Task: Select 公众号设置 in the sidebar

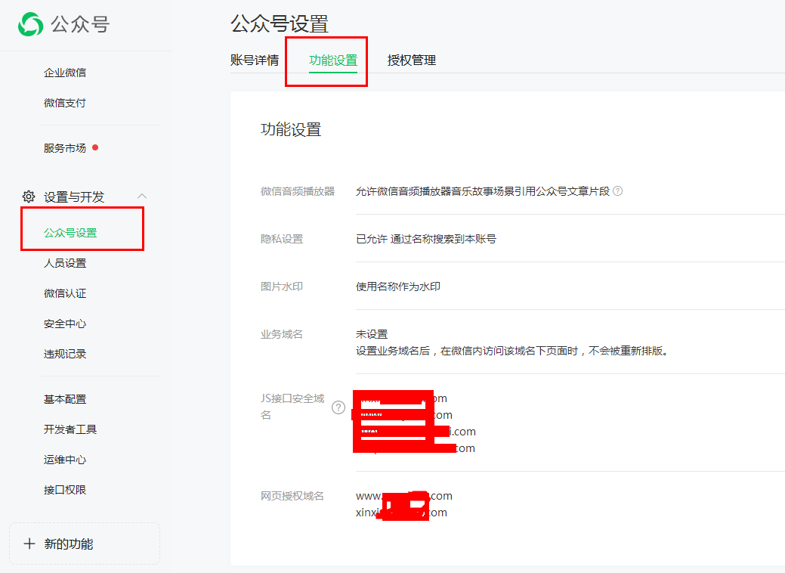Action: click(70, 233)
